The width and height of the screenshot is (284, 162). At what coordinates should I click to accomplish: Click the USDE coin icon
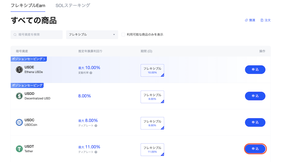19,70
